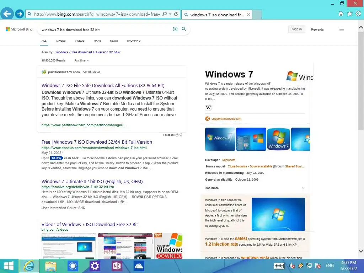Click the network tray icon
Viewport: 364px width, 273px height.
coord(309,266)
